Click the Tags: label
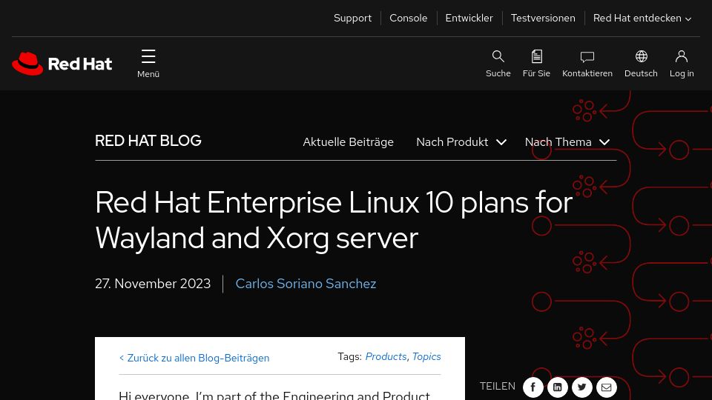The width and height of the screenshot is (712, 400). tap(349, 356)
